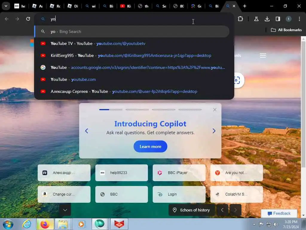This screenshot has height=230, width=306.
Task: Select the 'YouTube - youtube.com' suggestion
Action: point(132,79)
